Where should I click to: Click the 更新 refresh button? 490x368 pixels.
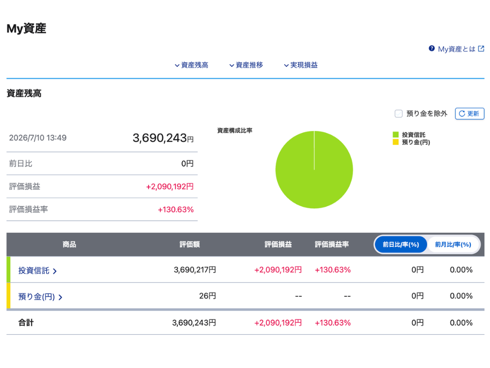470,114
